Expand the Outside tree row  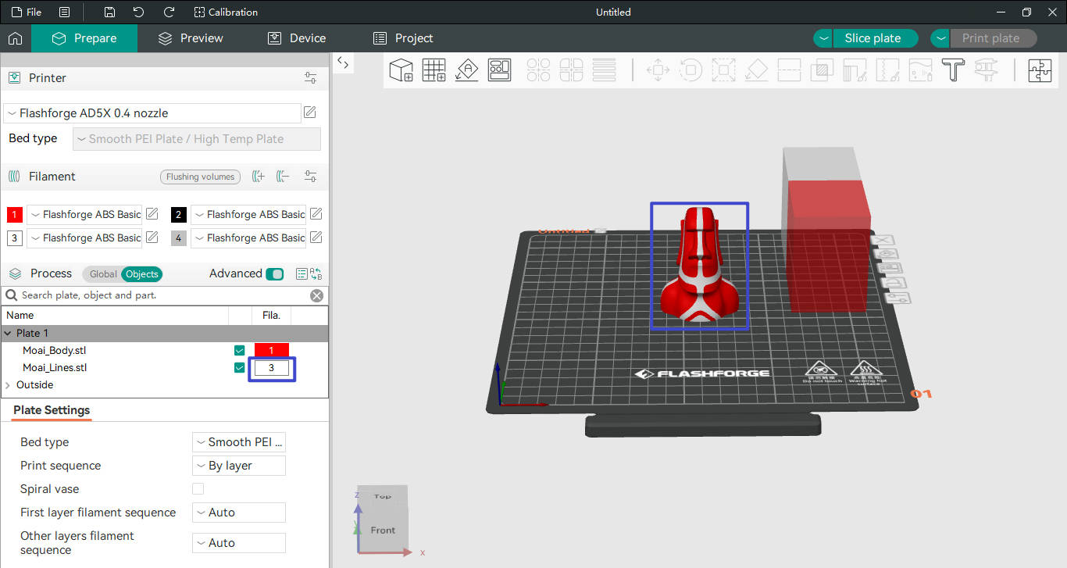[8, 385]
